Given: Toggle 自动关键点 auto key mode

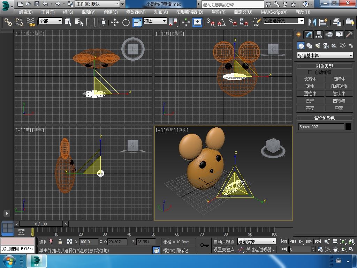Looking at the screenshot, I should (223, 241).
